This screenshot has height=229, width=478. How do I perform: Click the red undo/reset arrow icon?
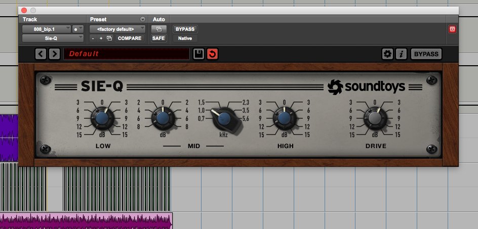coord(212,54)
